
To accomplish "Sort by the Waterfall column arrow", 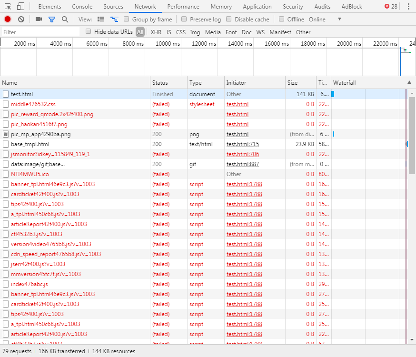I will coord(409,83).
